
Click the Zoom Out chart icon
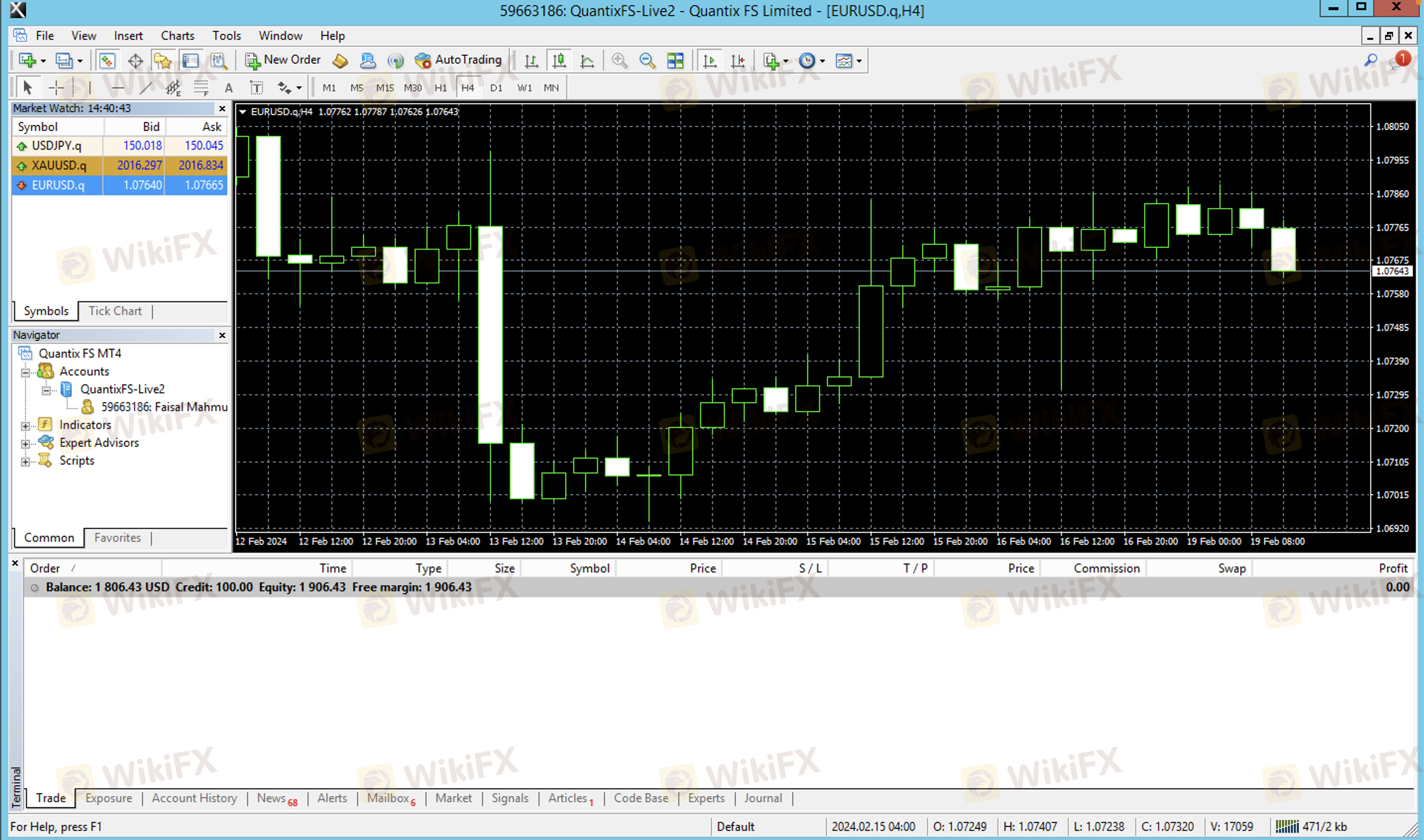point(647,60)
